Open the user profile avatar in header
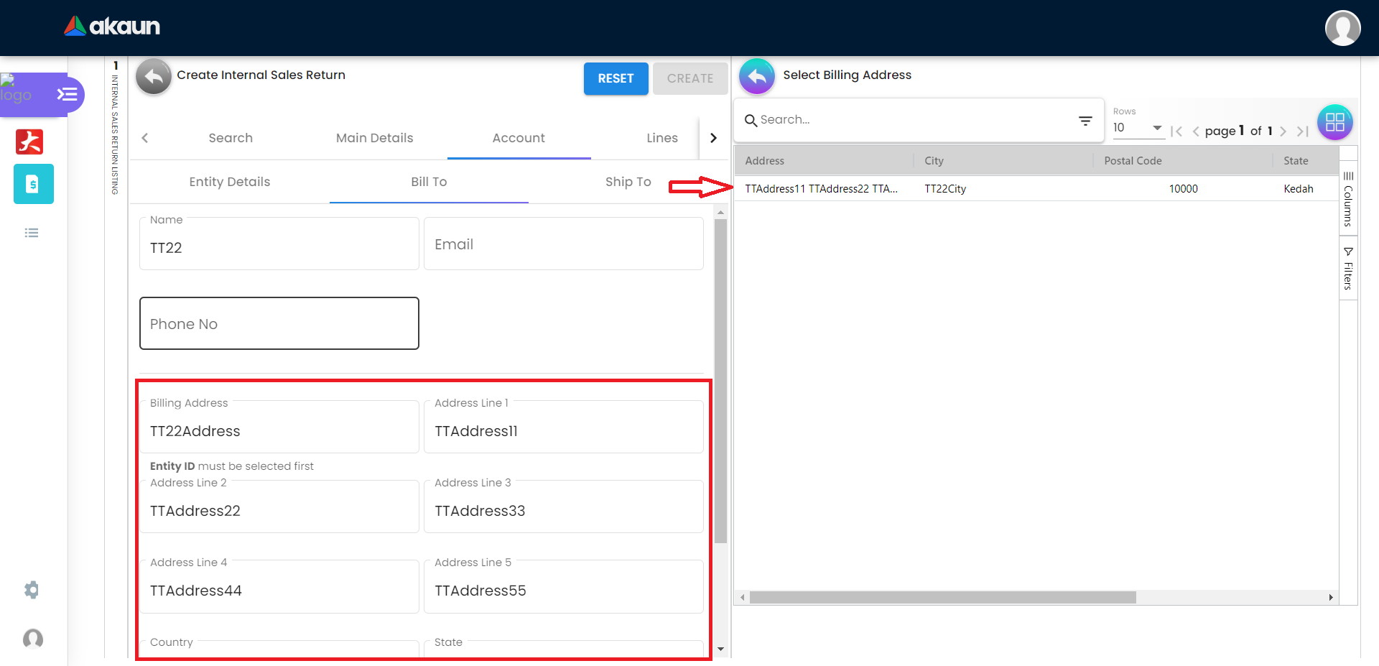 click(1342, 28)
